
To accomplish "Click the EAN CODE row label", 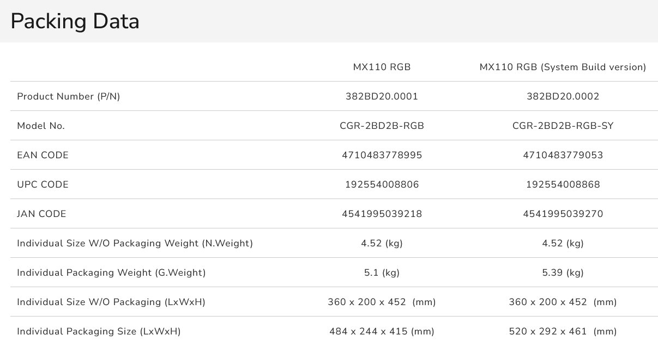I will pos(43,156).
